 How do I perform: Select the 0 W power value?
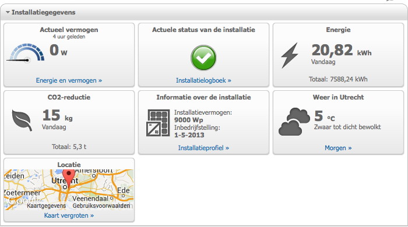[x=58, y=50]
